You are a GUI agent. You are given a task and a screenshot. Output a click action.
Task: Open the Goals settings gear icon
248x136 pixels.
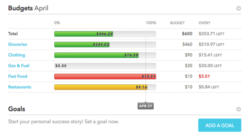(239, 109)
